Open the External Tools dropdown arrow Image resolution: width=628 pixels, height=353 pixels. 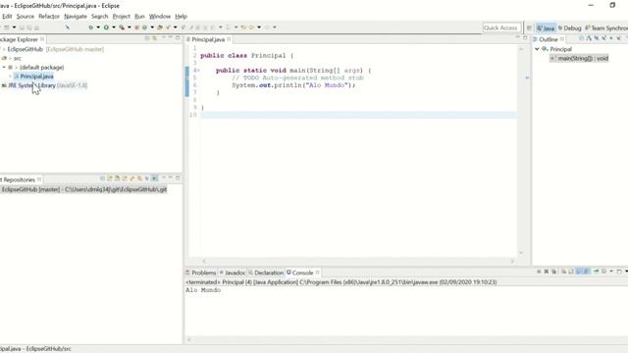(129, 27)
